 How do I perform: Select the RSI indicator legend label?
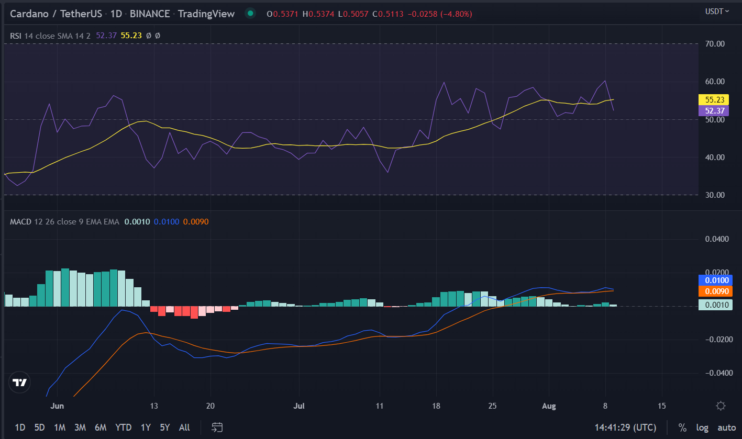tap(16, 36)
